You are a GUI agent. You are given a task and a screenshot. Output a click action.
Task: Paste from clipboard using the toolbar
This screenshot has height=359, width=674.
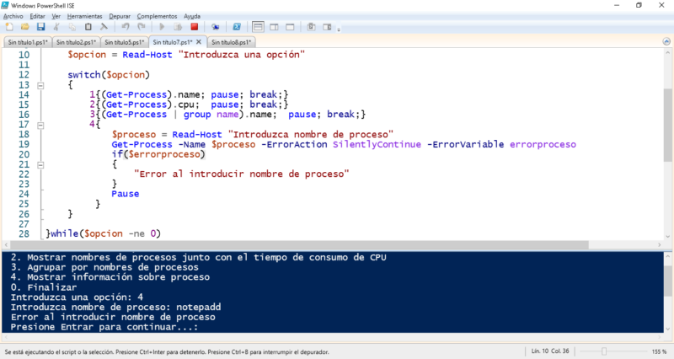[x=88, y=27]
